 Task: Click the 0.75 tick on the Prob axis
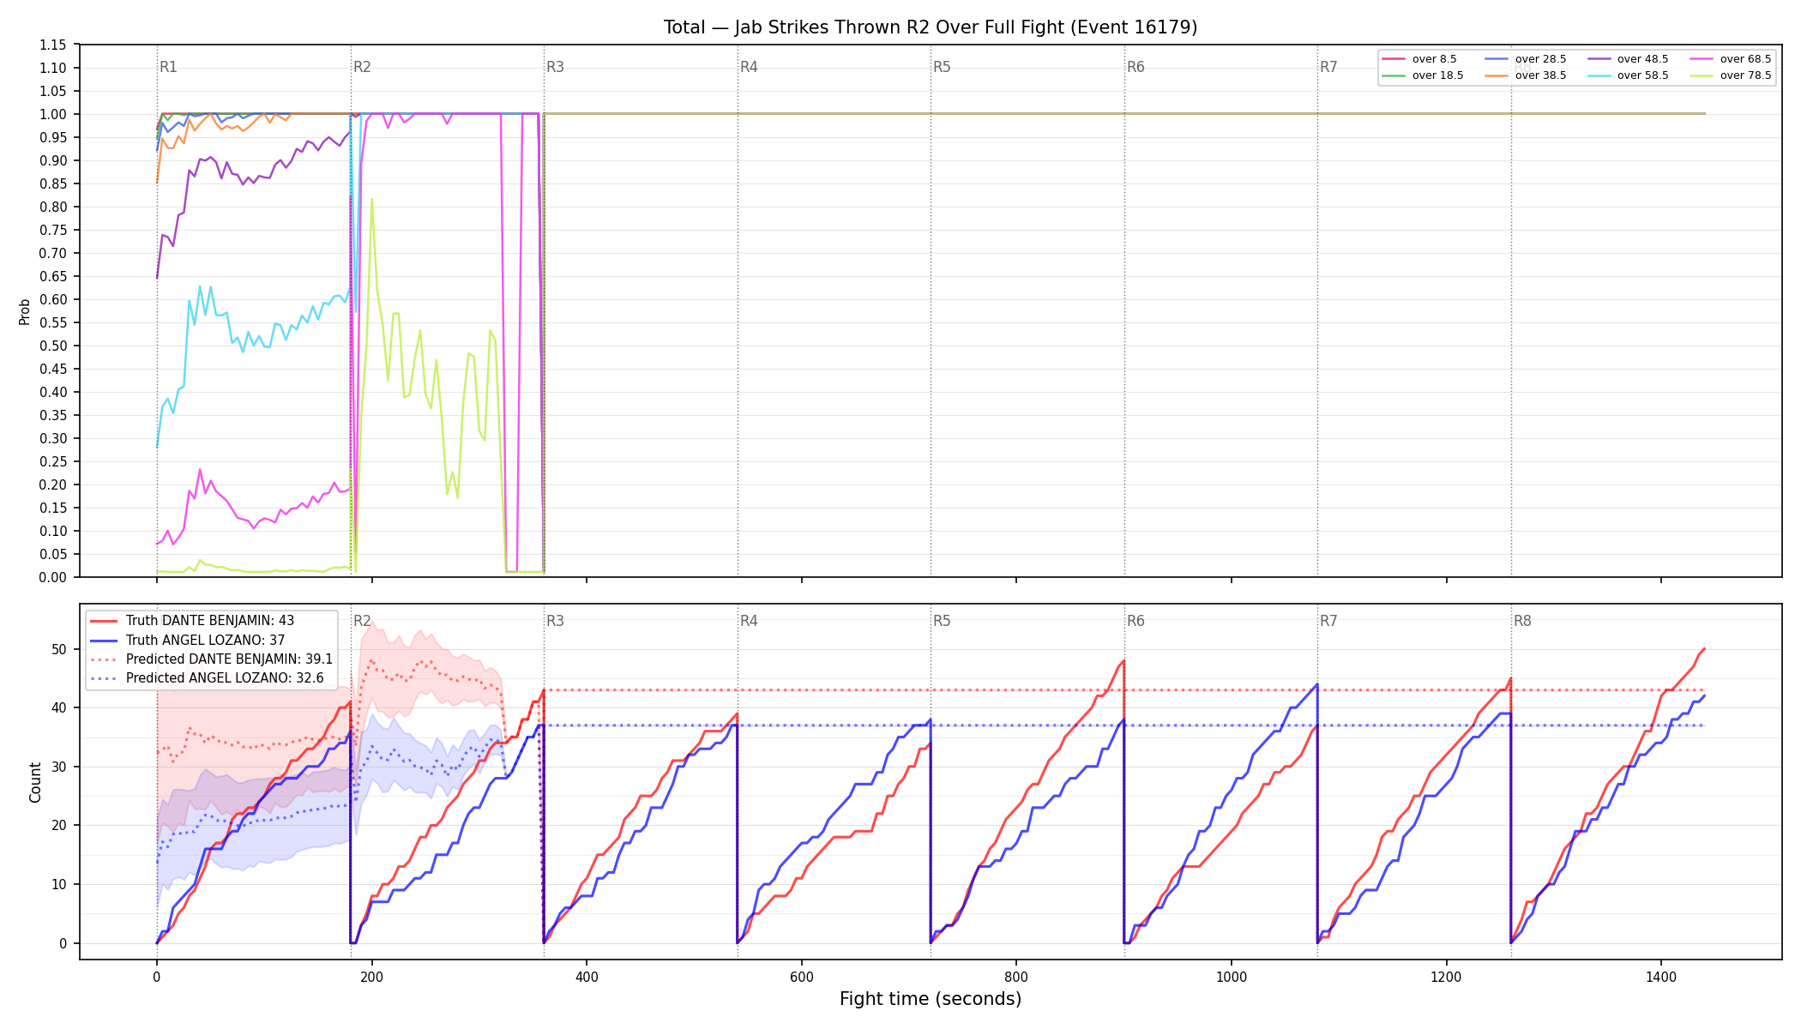point(53,230)
